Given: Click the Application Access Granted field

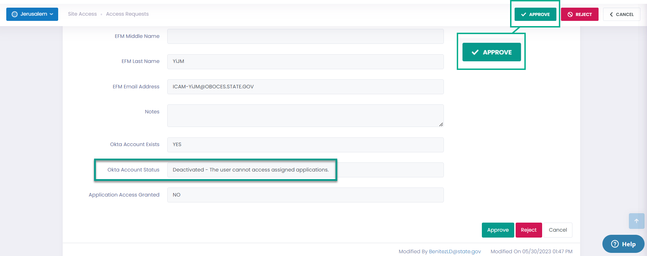Looking at the screenshot, I should pyautogui.click(x=305, y=195).
